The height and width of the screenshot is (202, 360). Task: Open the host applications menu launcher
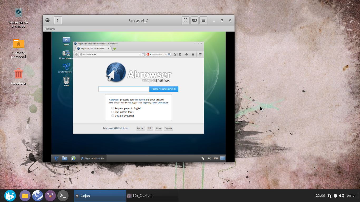pyautogui.click(x=10, y=196)
